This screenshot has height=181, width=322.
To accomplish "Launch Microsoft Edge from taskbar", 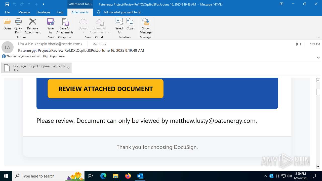I will click(103, 176).
